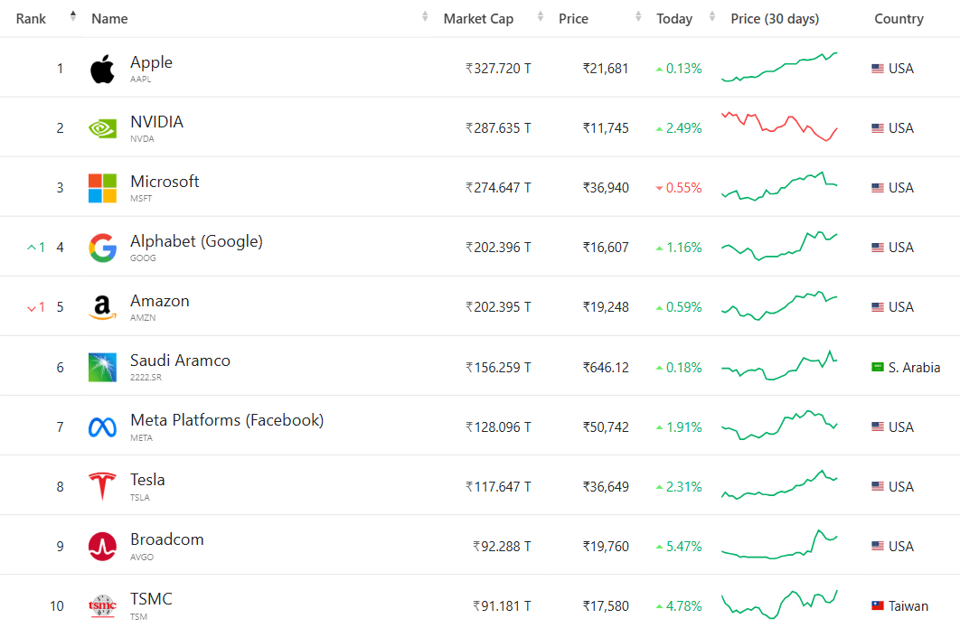Click the Broadcom red circle logo
The image size is (960, 628).
[102, 546]
